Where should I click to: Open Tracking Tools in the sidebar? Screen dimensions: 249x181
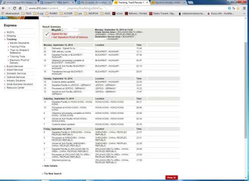tap(17, 57)
